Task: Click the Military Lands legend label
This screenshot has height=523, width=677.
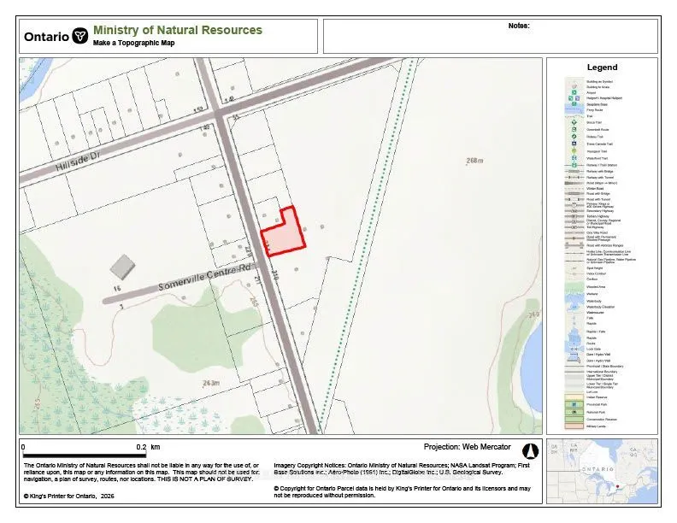Action: click(x=597, y=426)
